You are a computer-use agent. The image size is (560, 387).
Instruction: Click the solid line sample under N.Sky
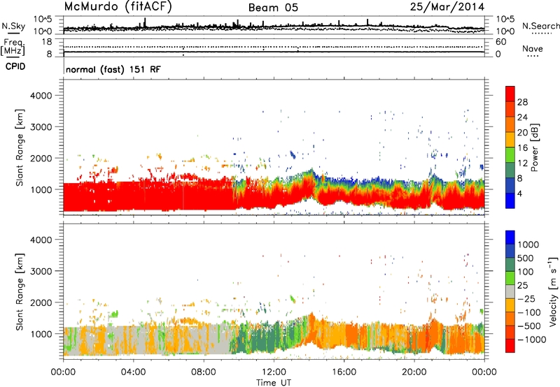coord(13,33)
